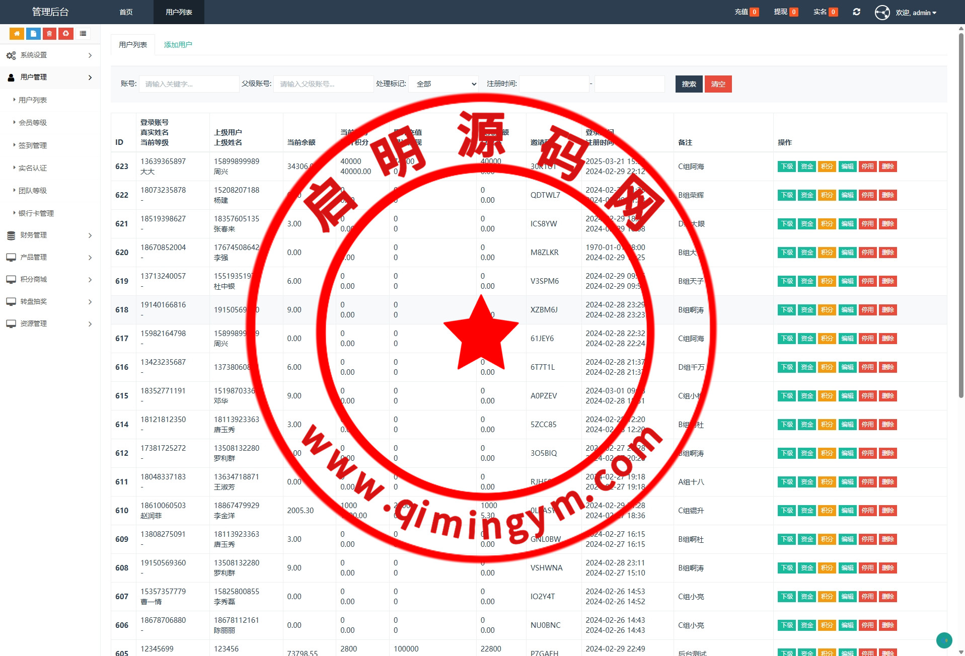Select the 首页 top navigation tab
This screenshot has width=965, height=656.
126,12
